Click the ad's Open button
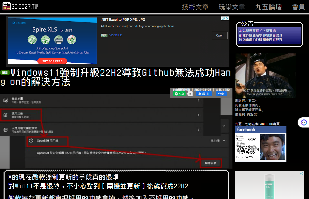 220,35
